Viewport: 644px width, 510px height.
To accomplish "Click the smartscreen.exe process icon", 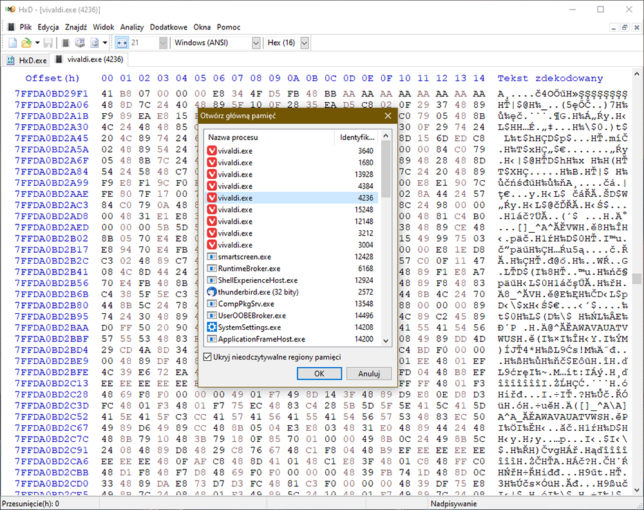I will pos(212,257).
